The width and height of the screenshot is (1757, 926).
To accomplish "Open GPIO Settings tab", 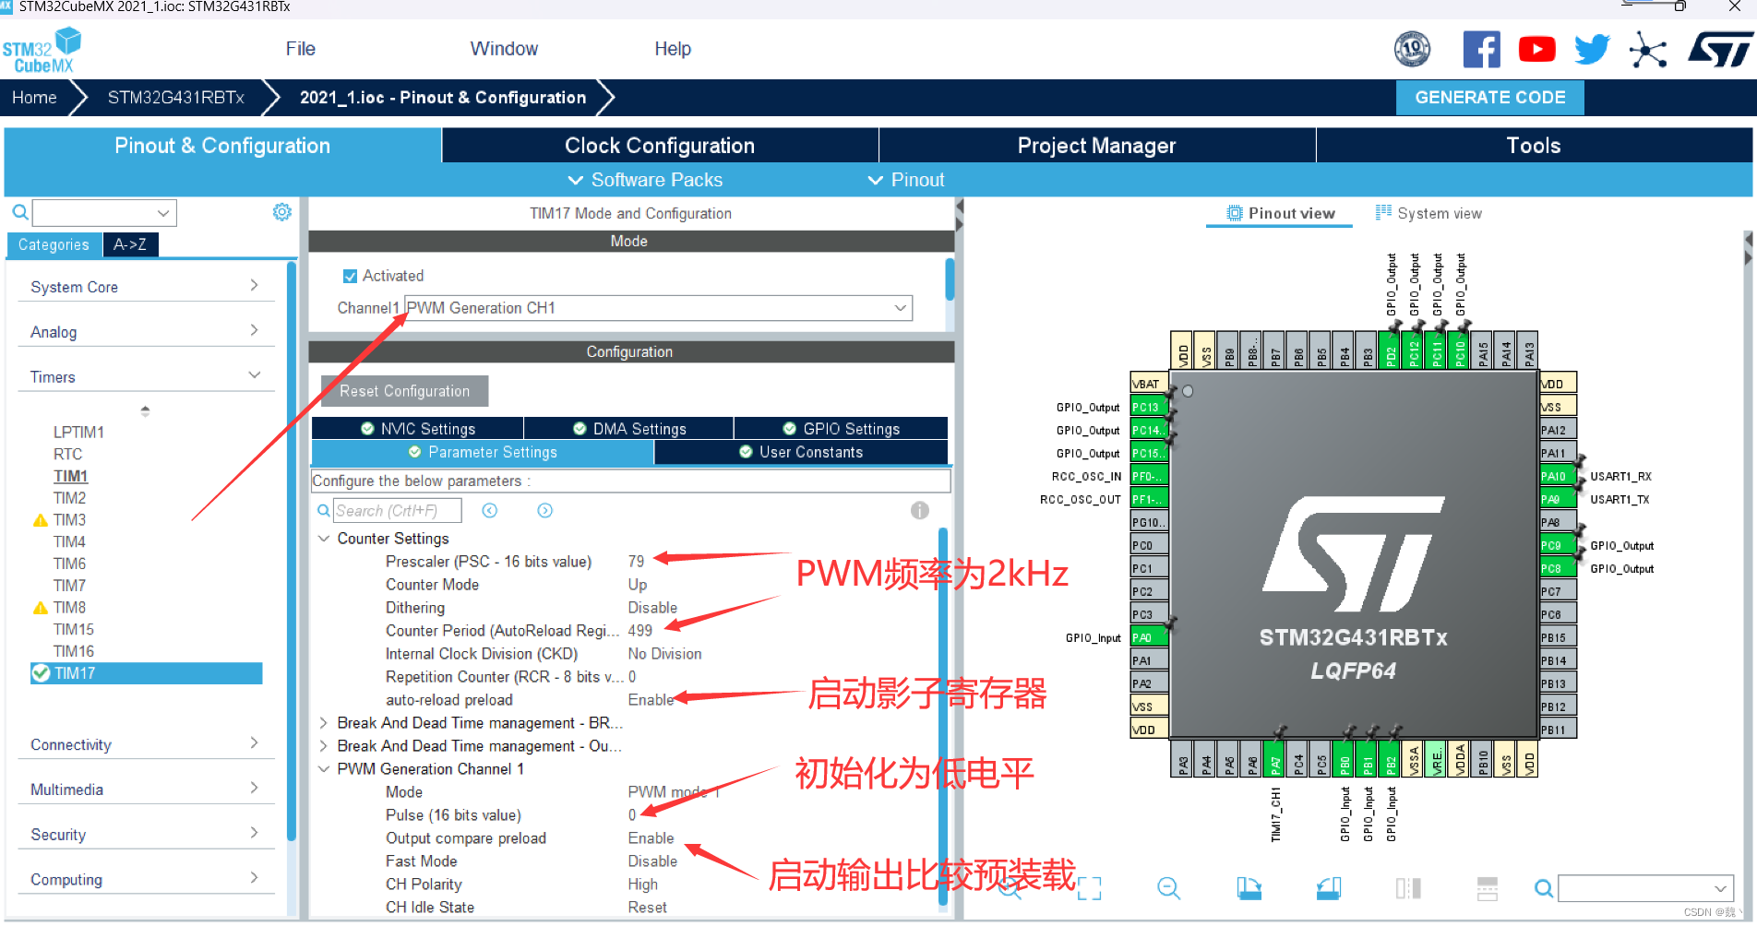I will (x=841, y=429).
